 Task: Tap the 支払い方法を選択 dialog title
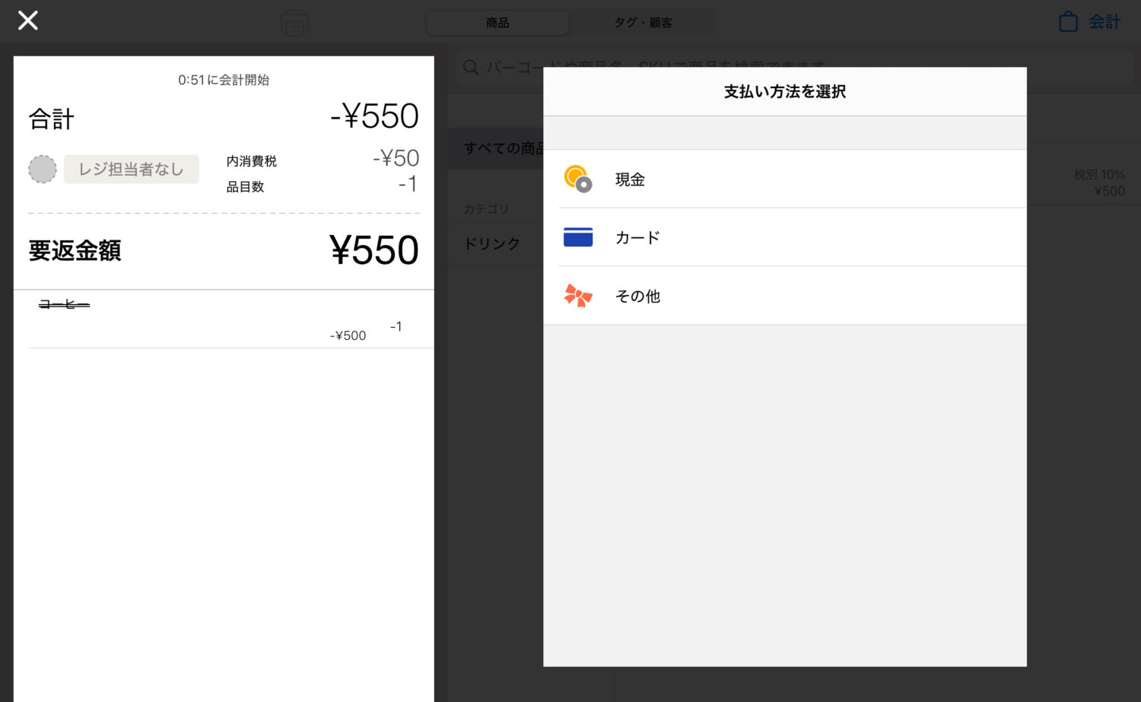(x=785, y=91)
